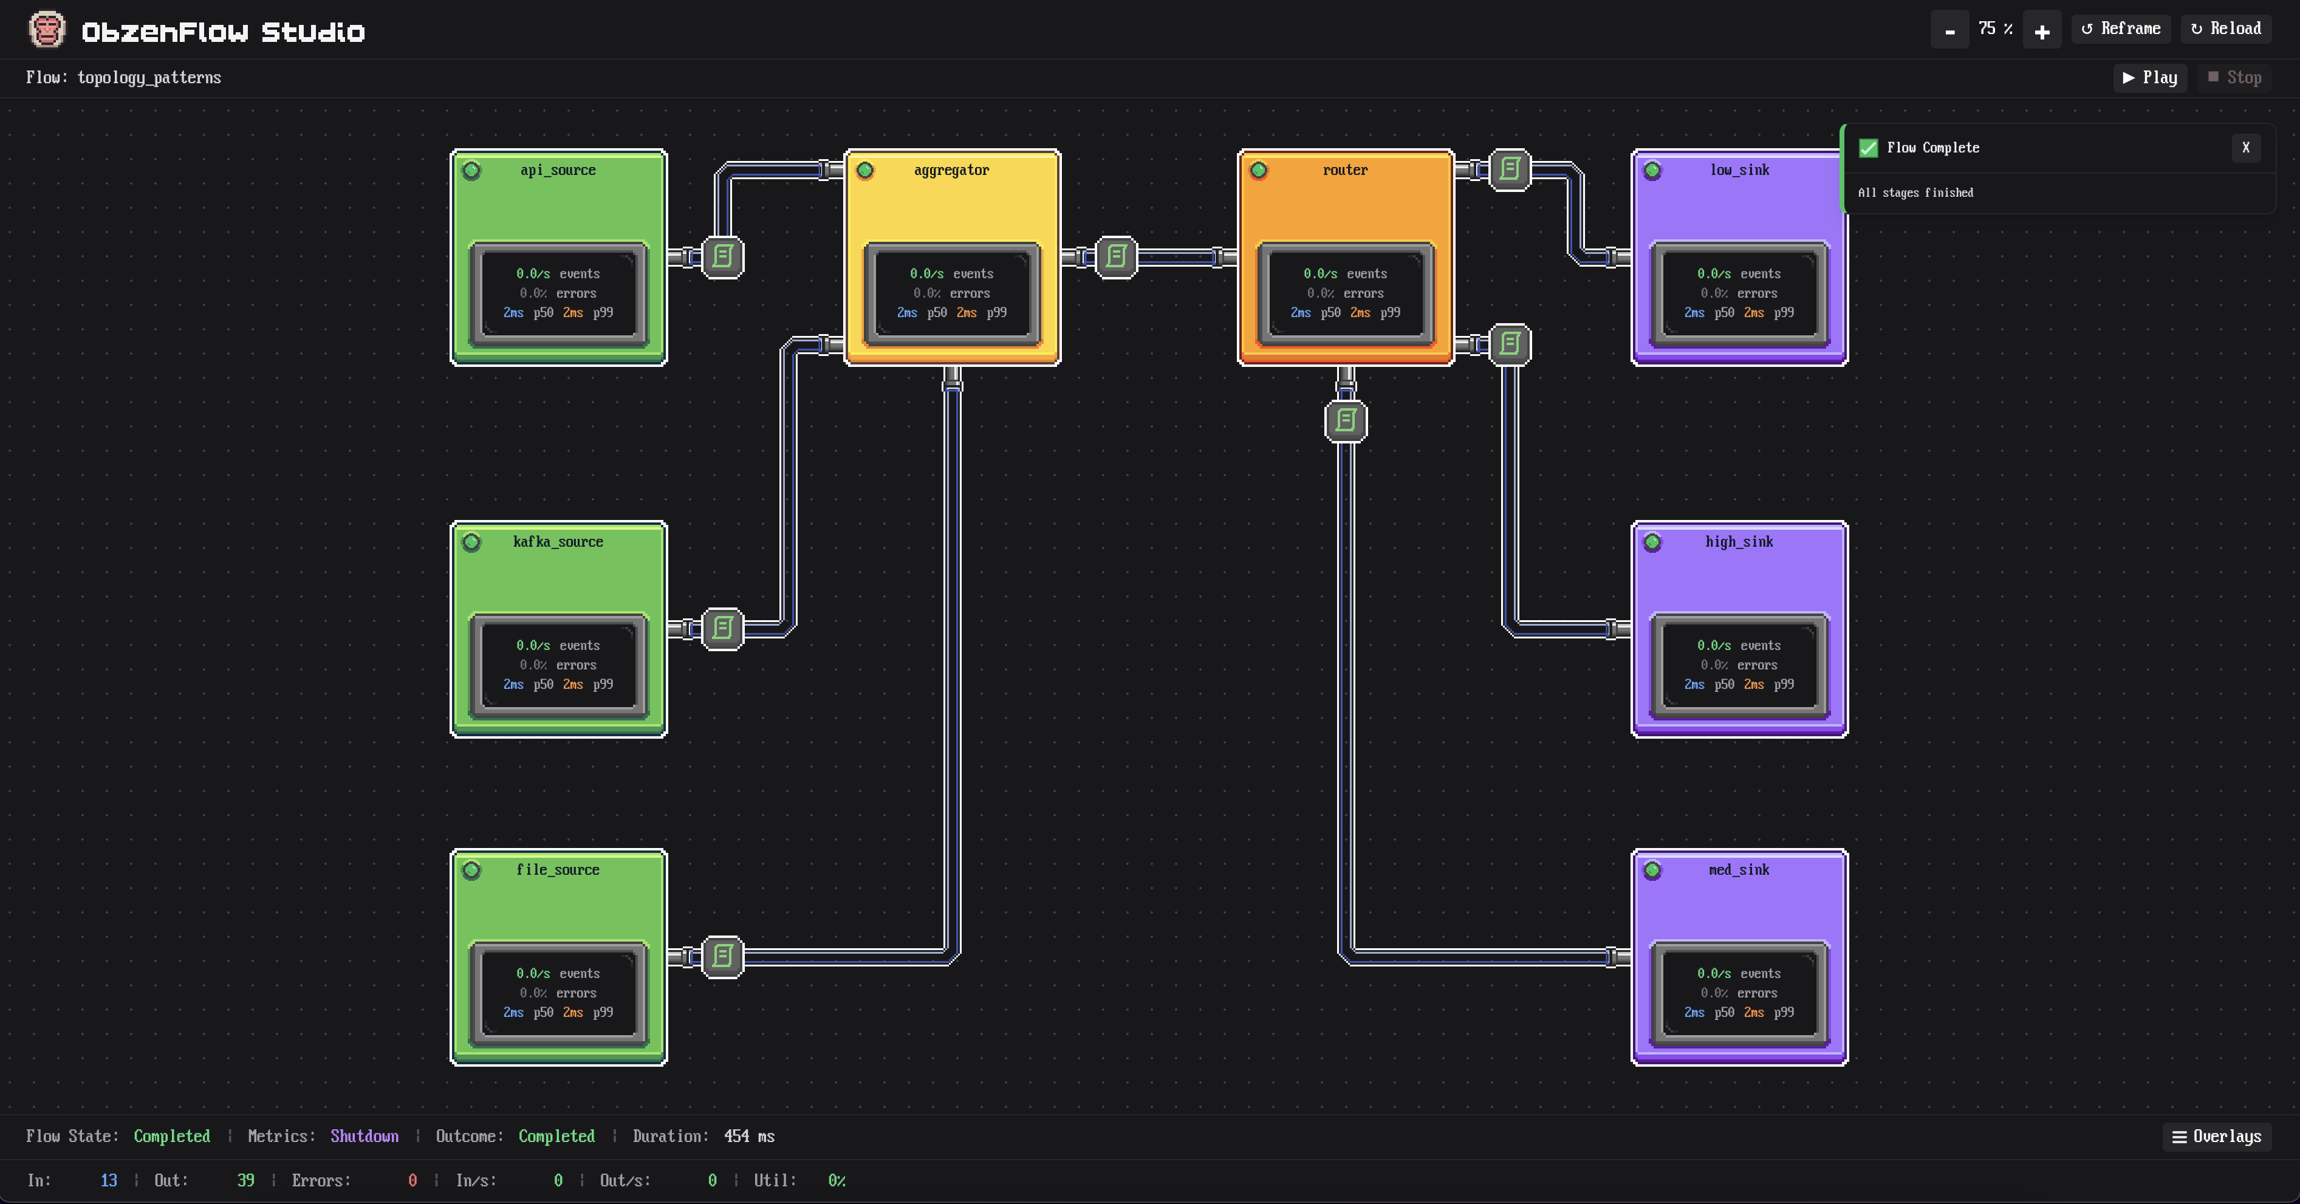This screenshot has width=2300, height=1204.
Task: Click the file_source metrics screen
Action: click(558, 993)
